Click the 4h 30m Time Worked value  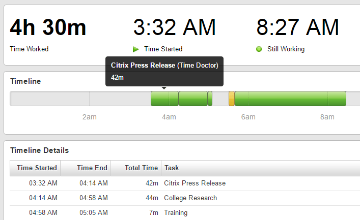click(x=48, y=27)
